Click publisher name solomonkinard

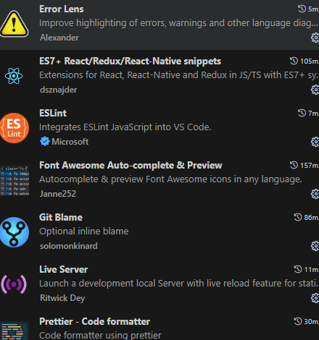pyautogui.click(x=69, y=246)
